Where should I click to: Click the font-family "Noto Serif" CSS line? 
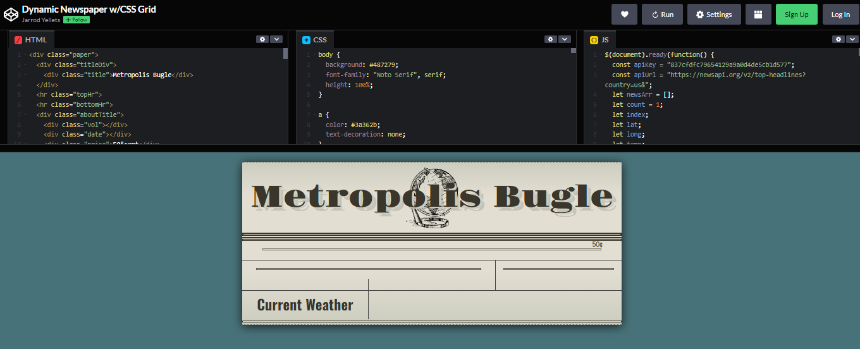coord(387,75)
